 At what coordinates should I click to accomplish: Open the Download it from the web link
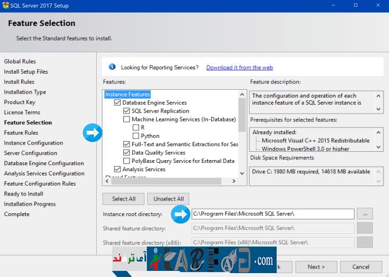point(240,68)
